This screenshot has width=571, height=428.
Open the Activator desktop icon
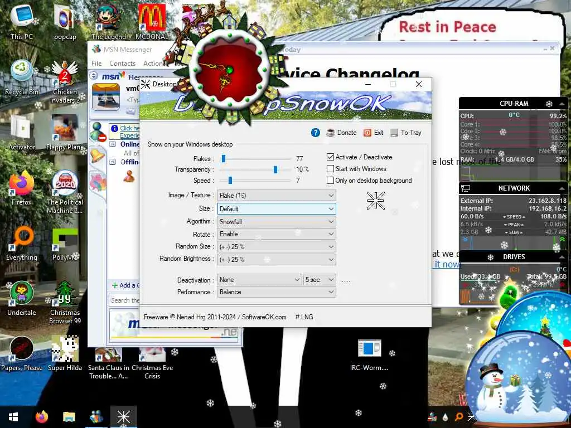(22, 133)
